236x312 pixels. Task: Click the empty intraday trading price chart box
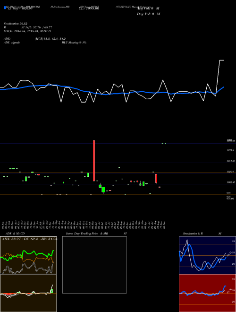coord(94,265)
